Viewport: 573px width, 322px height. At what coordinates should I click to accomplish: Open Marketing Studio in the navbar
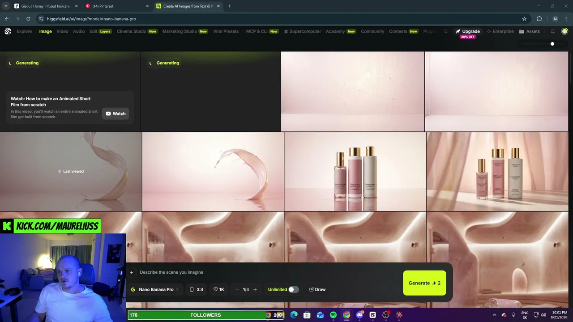click(x=185, y=31)
